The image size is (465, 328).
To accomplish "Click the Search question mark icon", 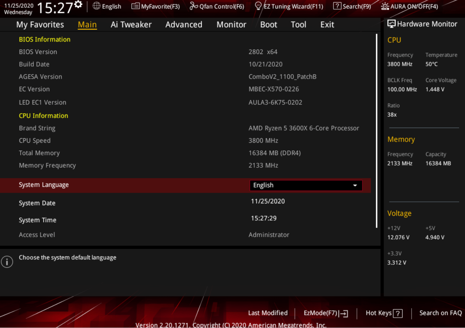I will 337,6.
